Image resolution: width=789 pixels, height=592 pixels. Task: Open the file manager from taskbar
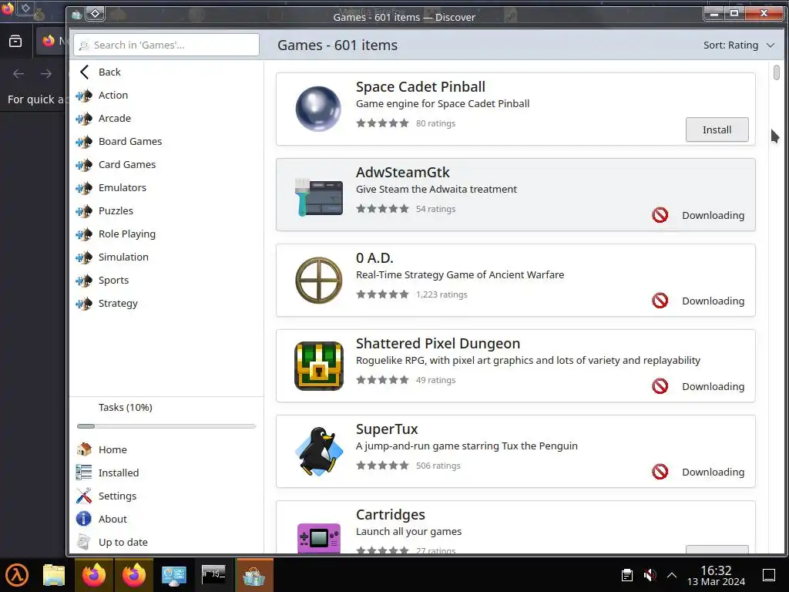click(54, 575)
